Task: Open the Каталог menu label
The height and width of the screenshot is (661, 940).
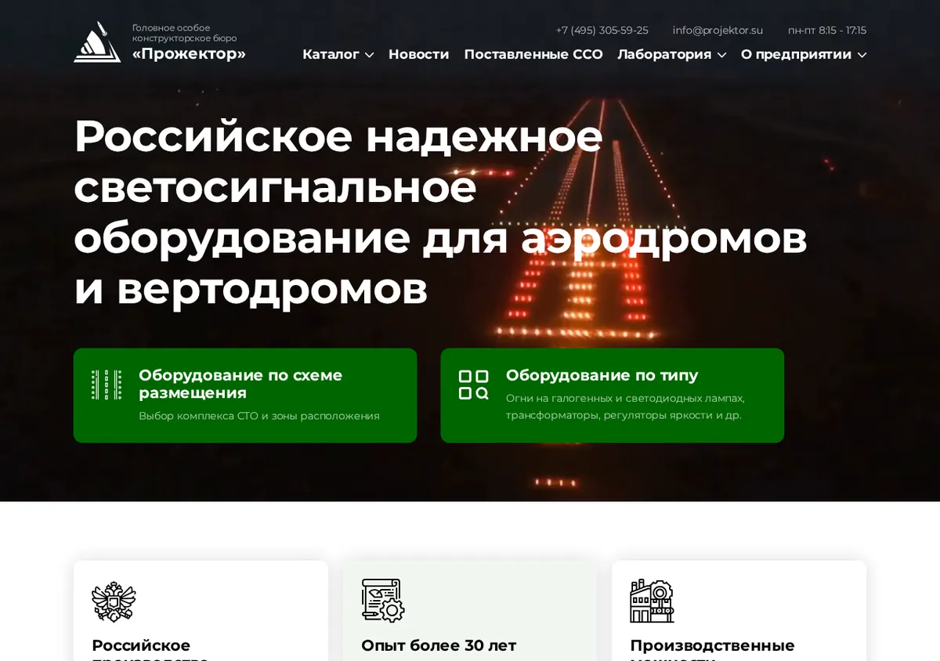Action: click(x=331, y=54)
